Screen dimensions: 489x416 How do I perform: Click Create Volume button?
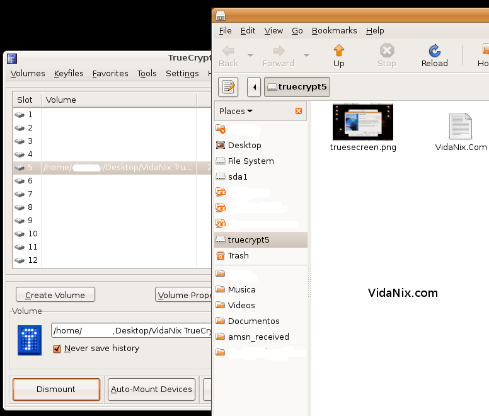[x=55, y=295]
